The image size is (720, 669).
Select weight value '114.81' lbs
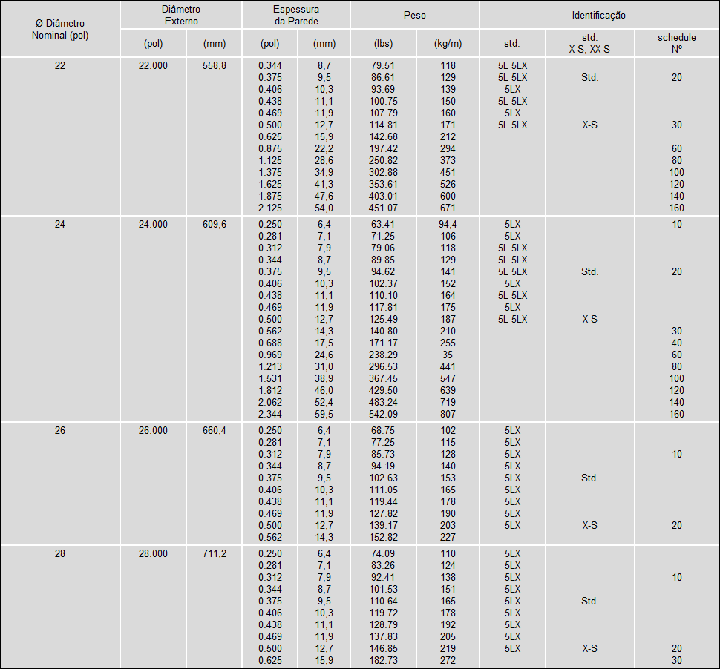pyautogui.click(x=383, y=125)
